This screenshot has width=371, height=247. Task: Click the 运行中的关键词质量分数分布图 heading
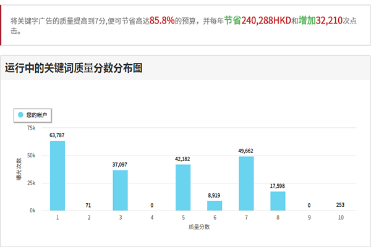(x=74, y=68)
